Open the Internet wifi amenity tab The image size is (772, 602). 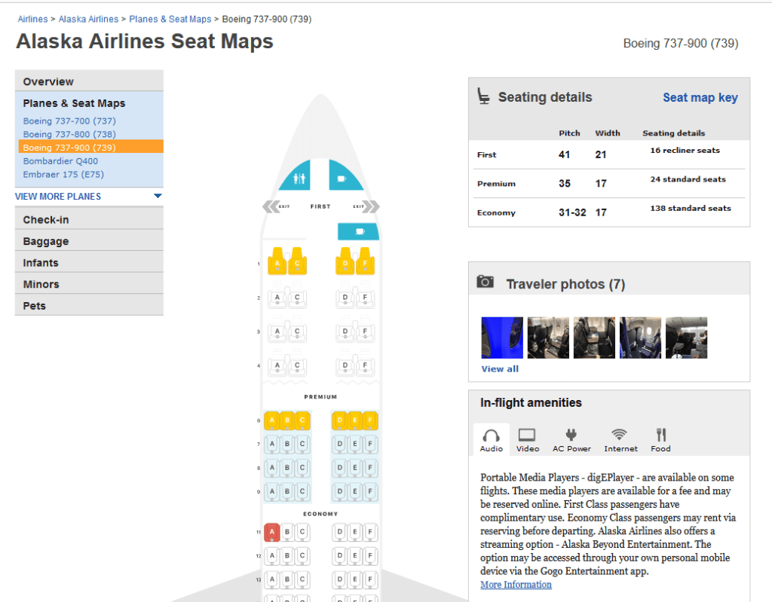620,439
